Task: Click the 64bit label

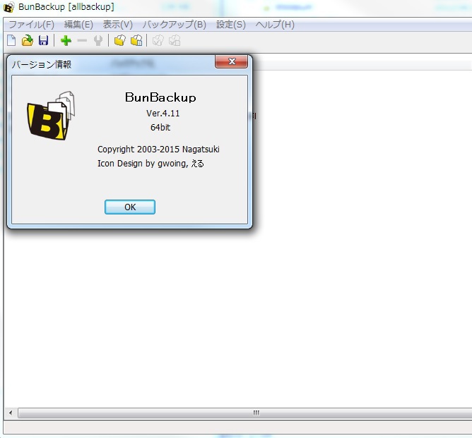Action: coord(160,128)
